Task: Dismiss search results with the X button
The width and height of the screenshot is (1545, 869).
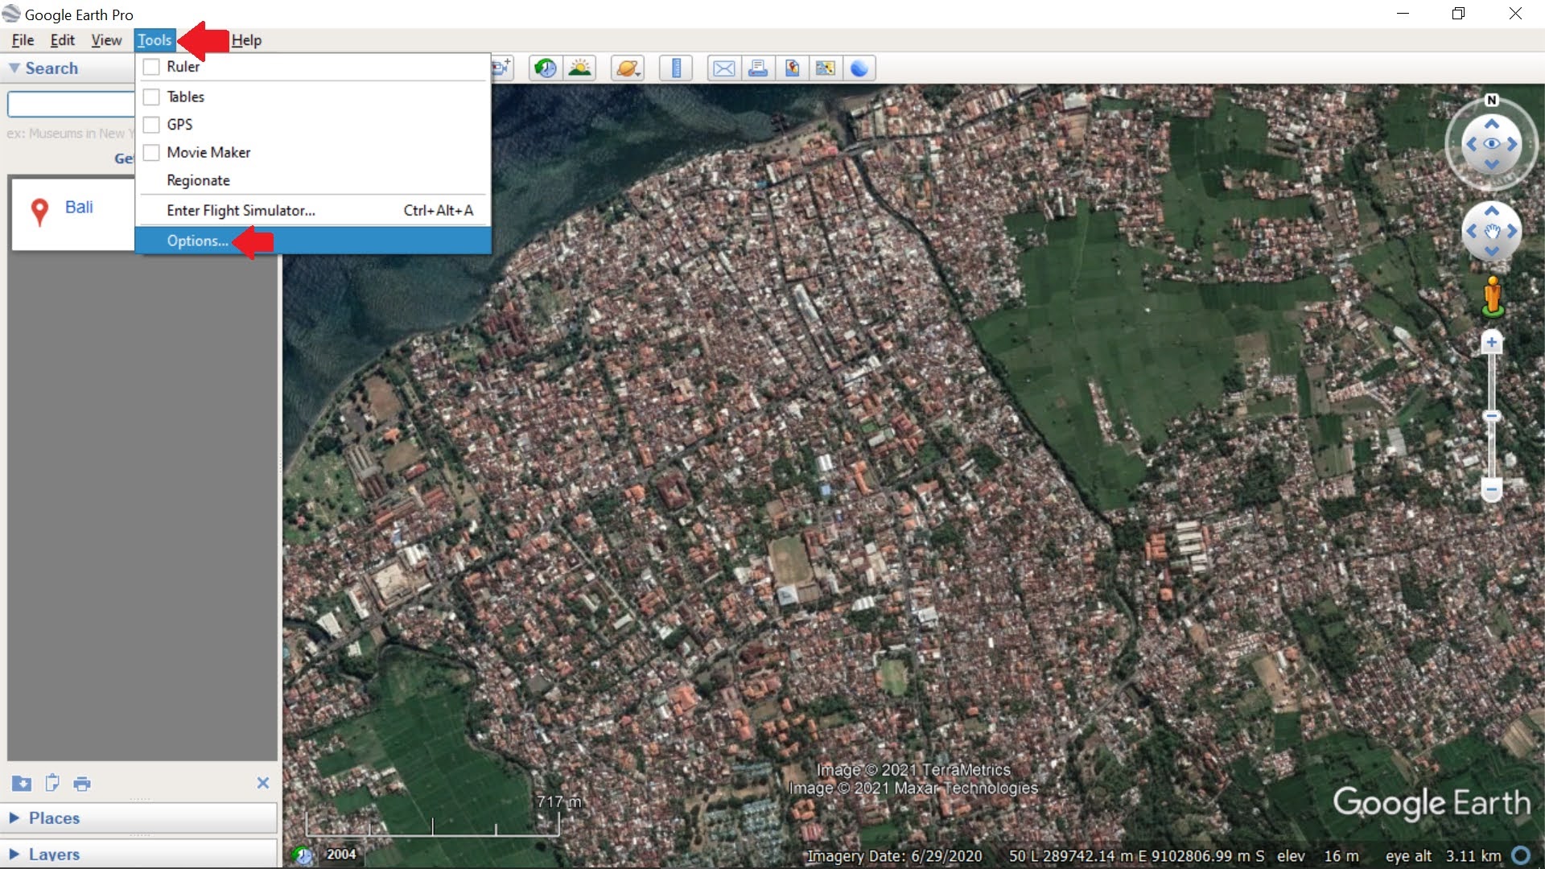Action: point(262,783)
